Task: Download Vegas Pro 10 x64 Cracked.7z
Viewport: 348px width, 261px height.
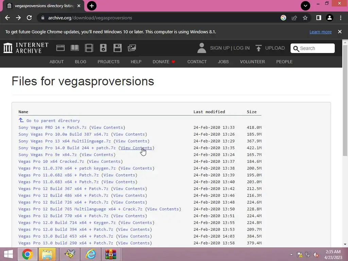Action: click(51, 161)
